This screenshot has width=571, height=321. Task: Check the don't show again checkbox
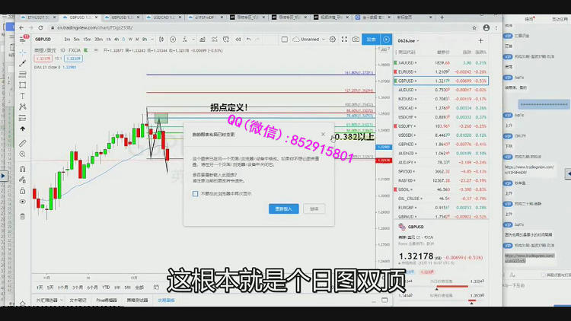(196, 193)
